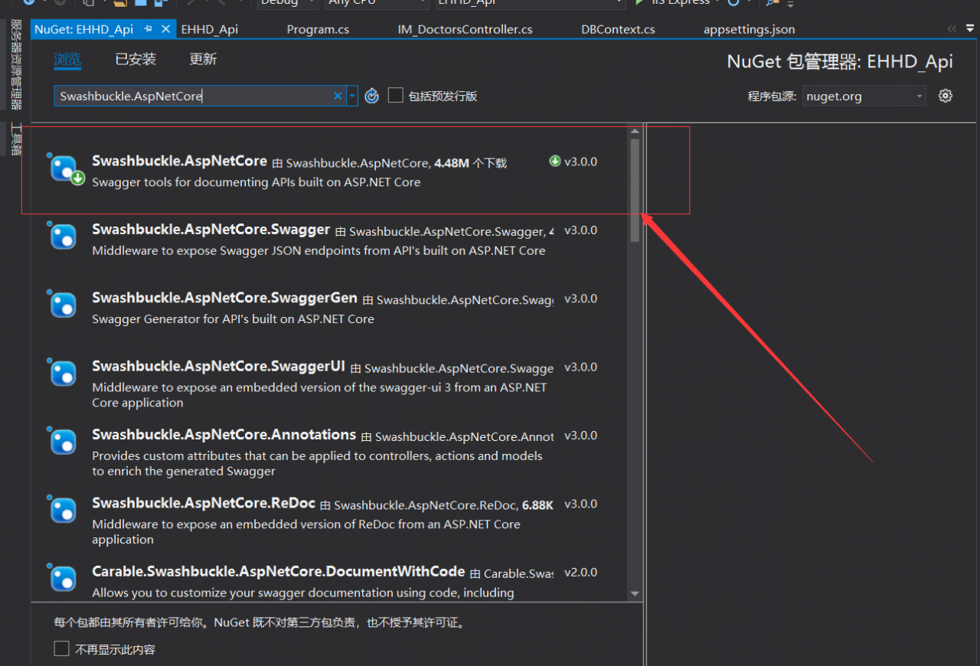Switch to the 浏览 tab

(67, 60)
